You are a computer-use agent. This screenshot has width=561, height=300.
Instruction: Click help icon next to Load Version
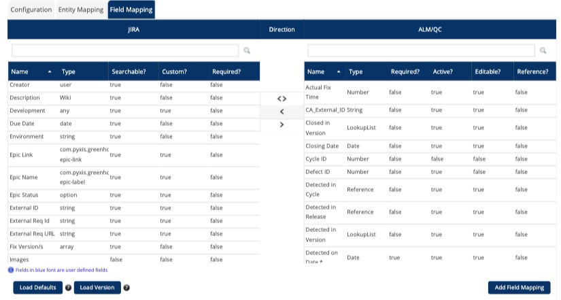(x=126, y=288)
